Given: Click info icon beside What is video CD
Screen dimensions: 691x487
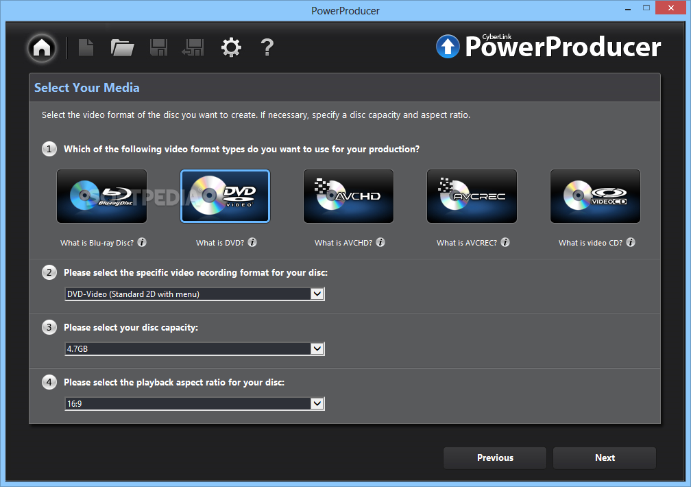Looking at the screenshot, I should pos(631,242).
